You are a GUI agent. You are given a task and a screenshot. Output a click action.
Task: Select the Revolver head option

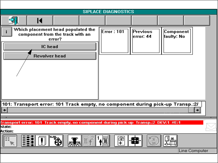50,56
